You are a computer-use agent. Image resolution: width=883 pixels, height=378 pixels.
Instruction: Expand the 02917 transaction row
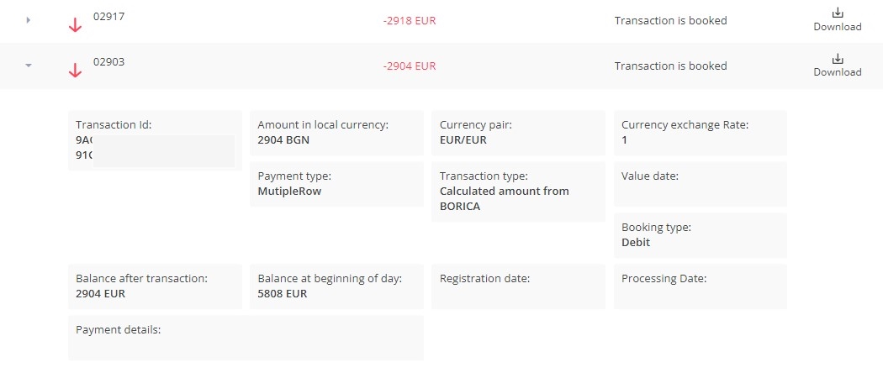coord(29,19)
